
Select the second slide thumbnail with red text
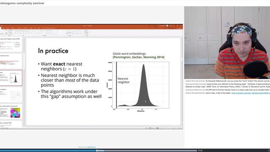(x=11, y=61)
